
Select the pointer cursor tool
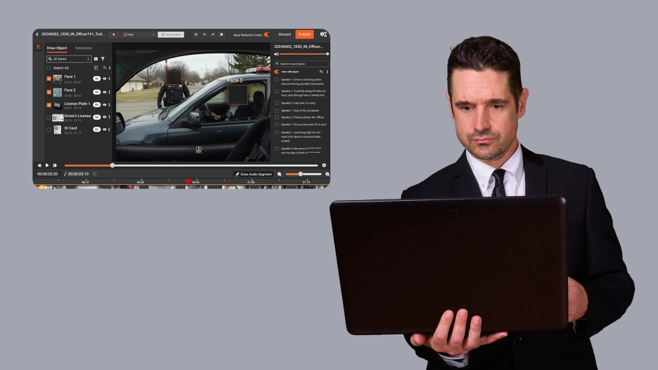113,34
